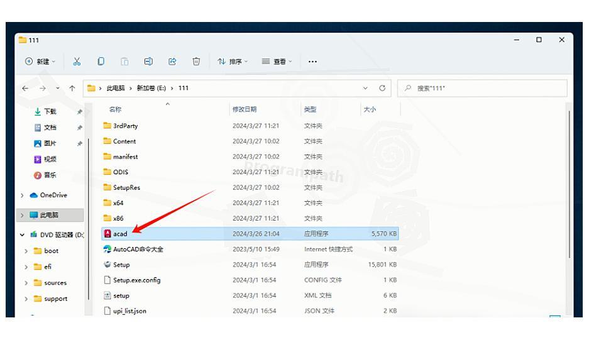Click the AutoCAD命令大全 shortcut icon
The height and width of the screenshot is (340, 589).
click(x=107, y=249)
